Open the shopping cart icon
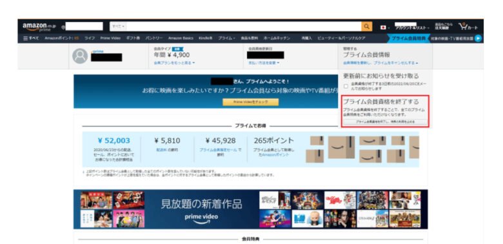503x244 pixels. coord(468,26)
